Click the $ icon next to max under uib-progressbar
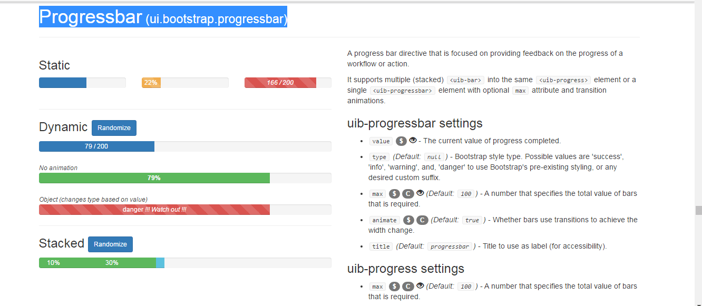Viewport: 702px width, 306px height. click(x=394, y=194)
